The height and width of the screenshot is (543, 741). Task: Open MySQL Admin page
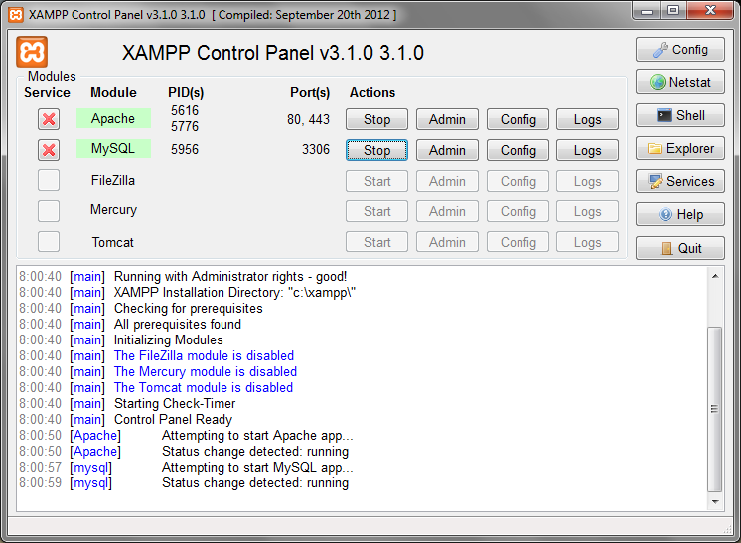[x=447, y=150]
